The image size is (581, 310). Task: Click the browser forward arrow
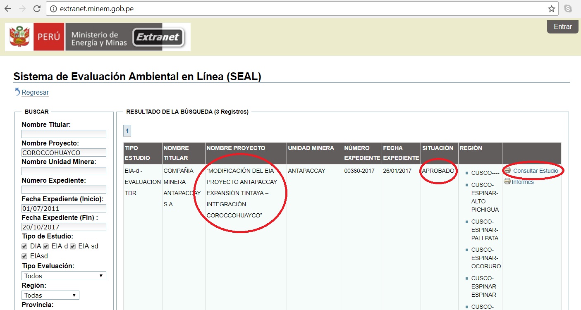22,9
